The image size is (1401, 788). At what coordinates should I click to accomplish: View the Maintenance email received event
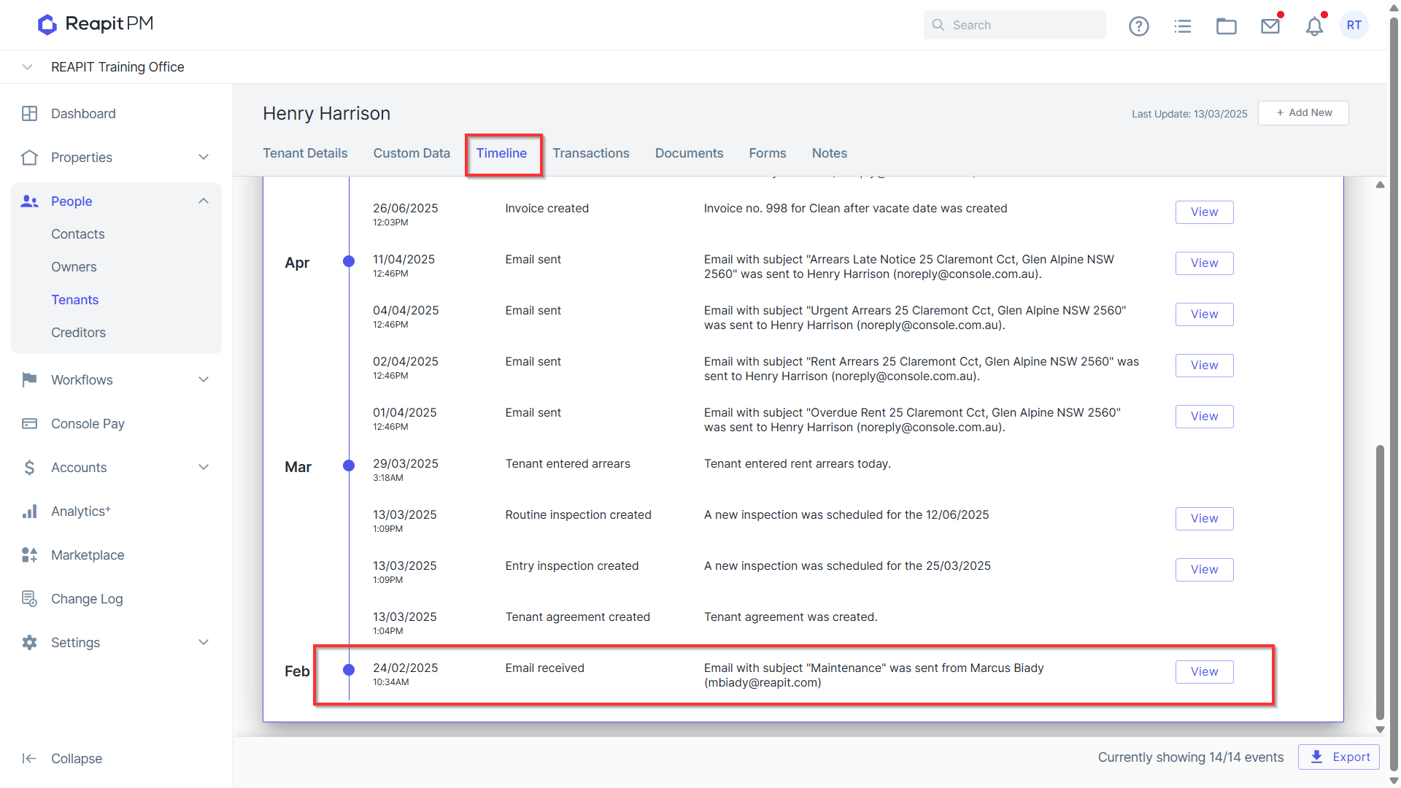point(1204,672)
